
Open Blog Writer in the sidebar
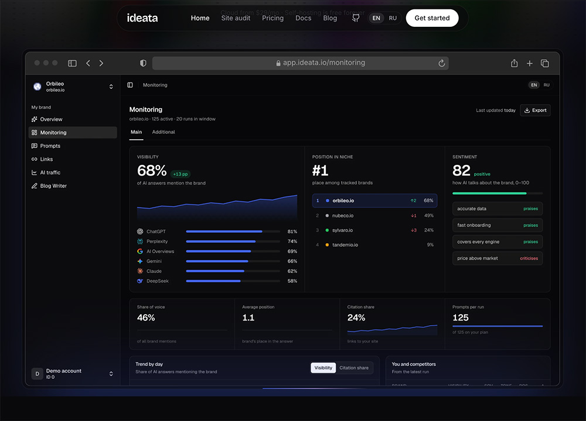pos(73,186)
